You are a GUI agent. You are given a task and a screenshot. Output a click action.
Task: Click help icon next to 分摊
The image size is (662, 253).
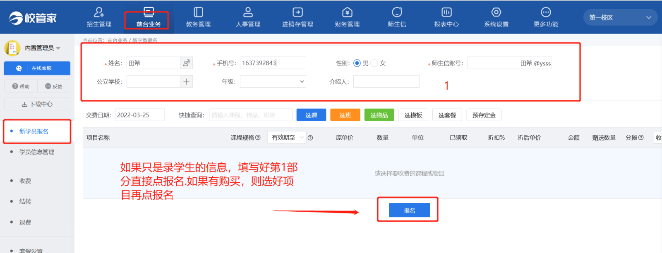tap(641, 138)
